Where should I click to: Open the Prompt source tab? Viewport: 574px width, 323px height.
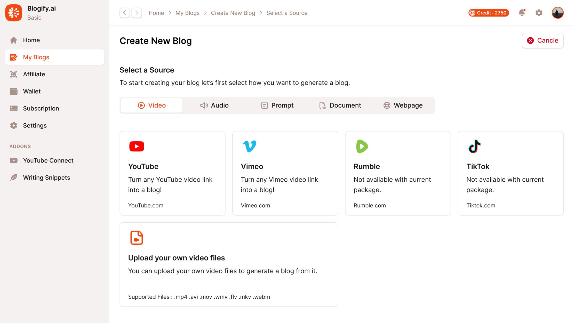[277, 105]
